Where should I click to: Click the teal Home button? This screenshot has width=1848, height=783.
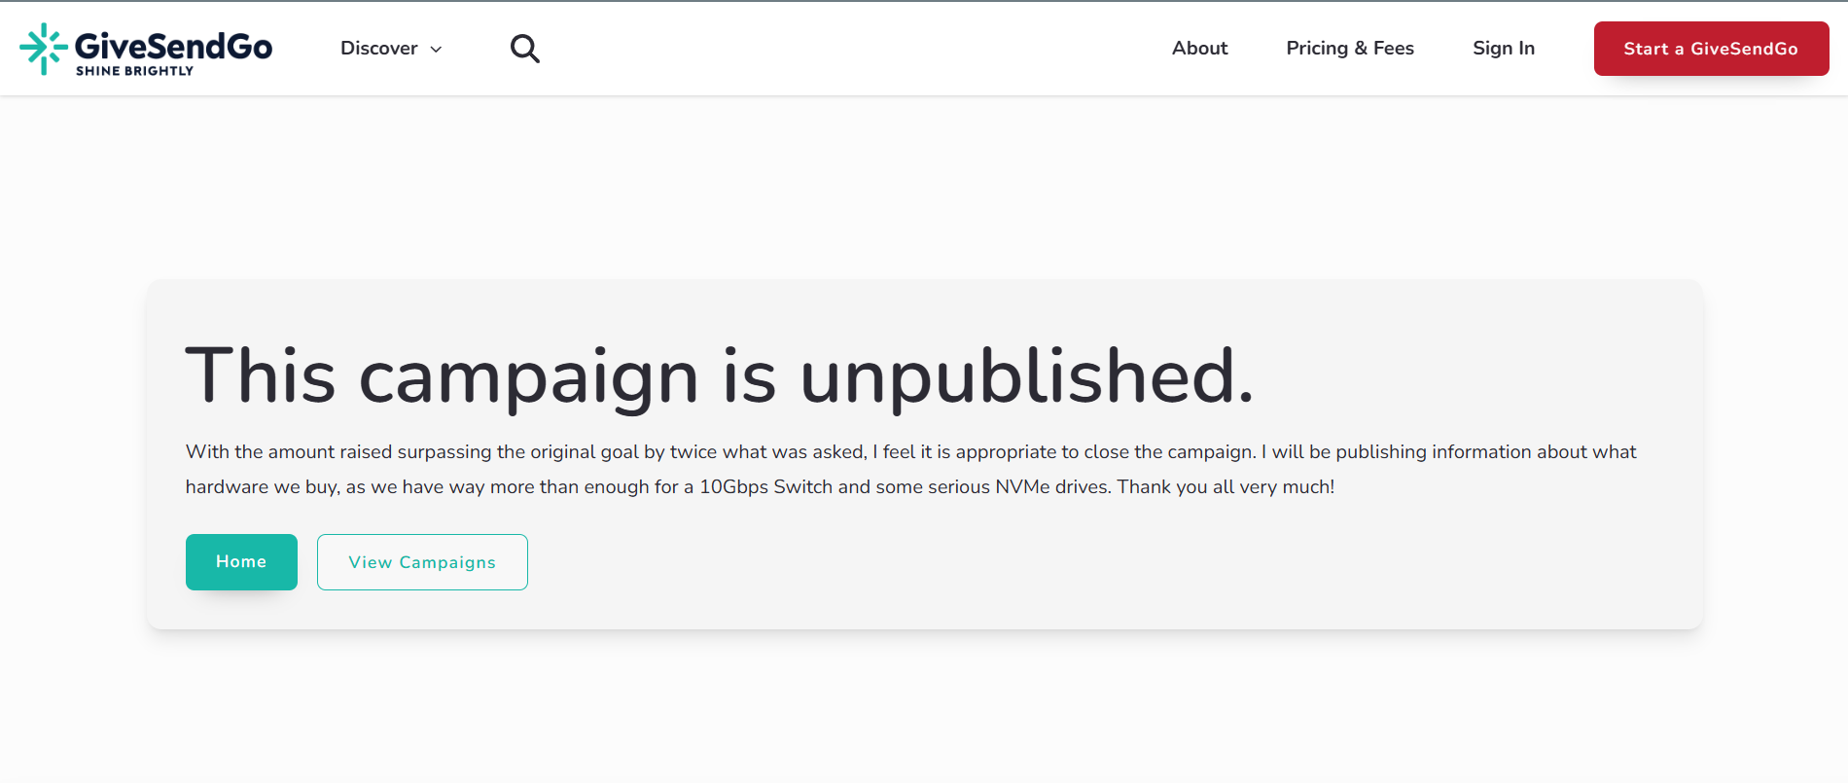point(241,562)
